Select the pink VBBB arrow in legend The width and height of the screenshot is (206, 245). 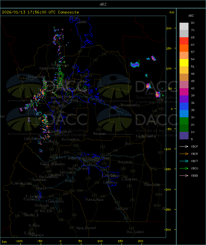pos(184,176)
